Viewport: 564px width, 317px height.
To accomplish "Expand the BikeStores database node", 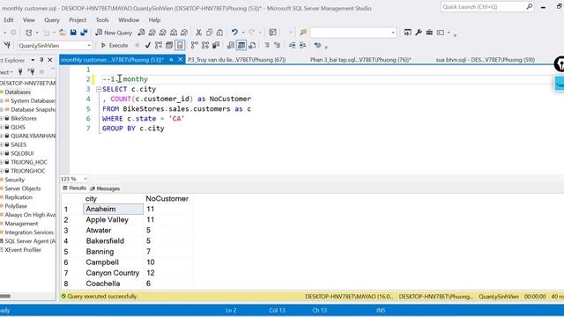I will [x=2, y=118].
